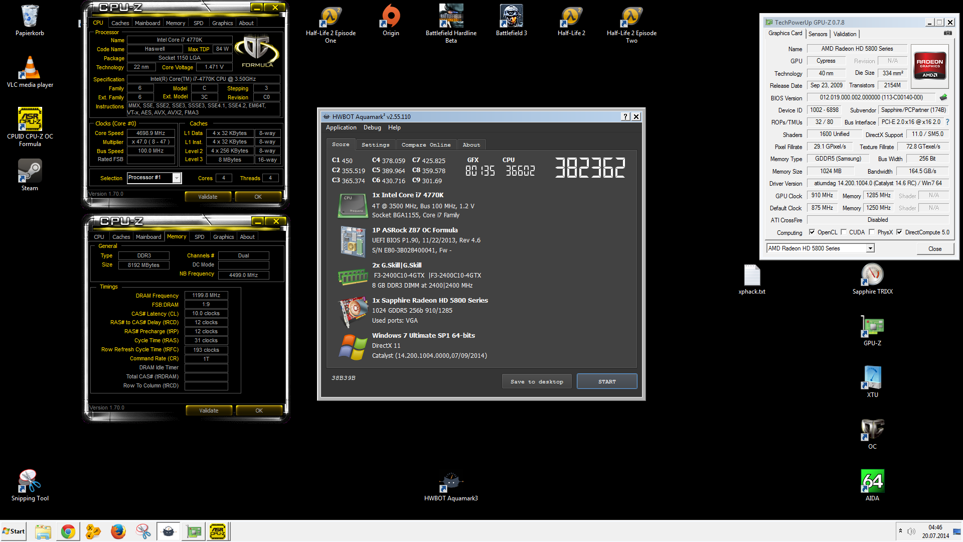The width and height of the screenshot is (963, 542).
Task: Open Firefox from the taskbar
Action: [x=118, y=531]
